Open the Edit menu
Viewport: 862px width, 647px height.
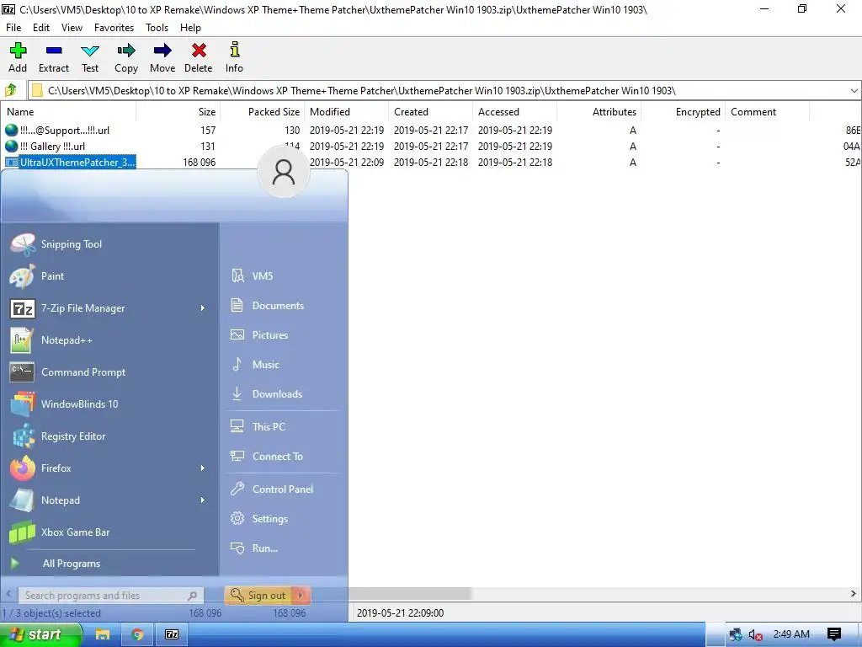(41, 28)
